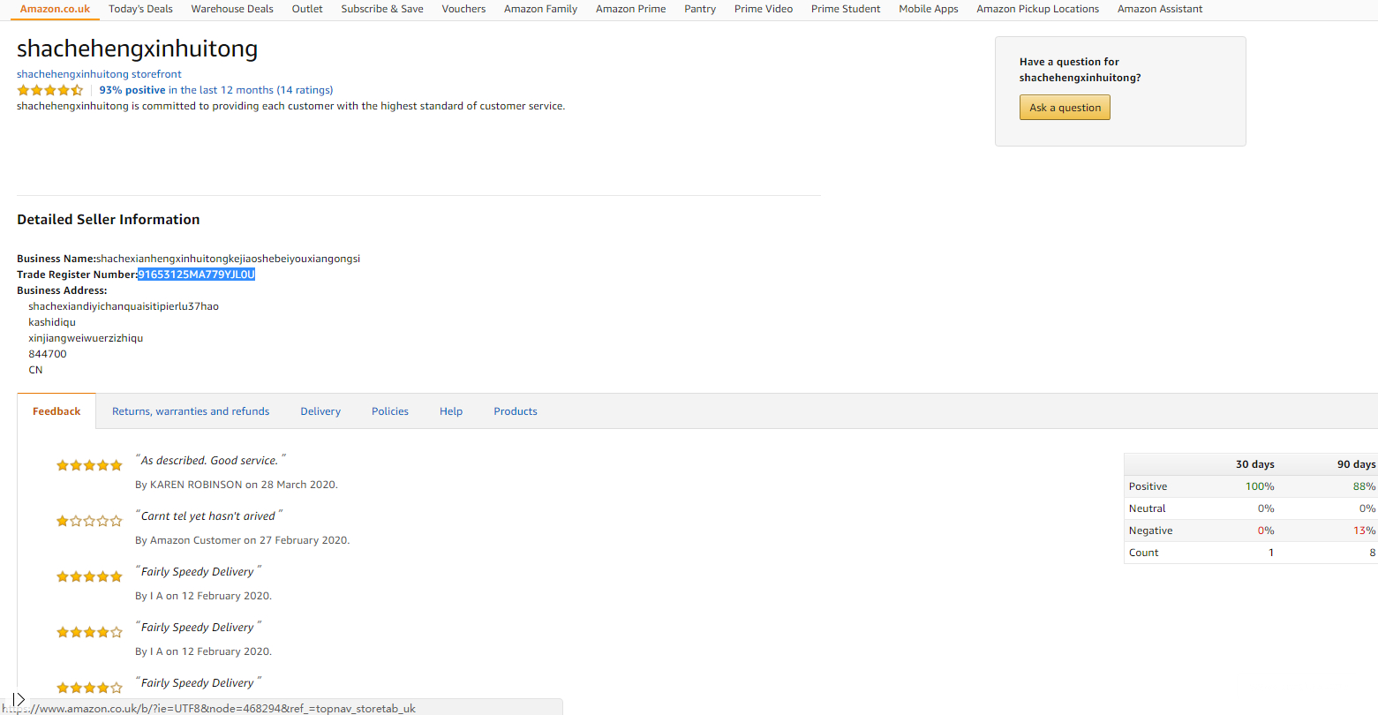Click the Detailed Seller Information heading
The height and width of the screenshot is (715, 1378).
109,220
